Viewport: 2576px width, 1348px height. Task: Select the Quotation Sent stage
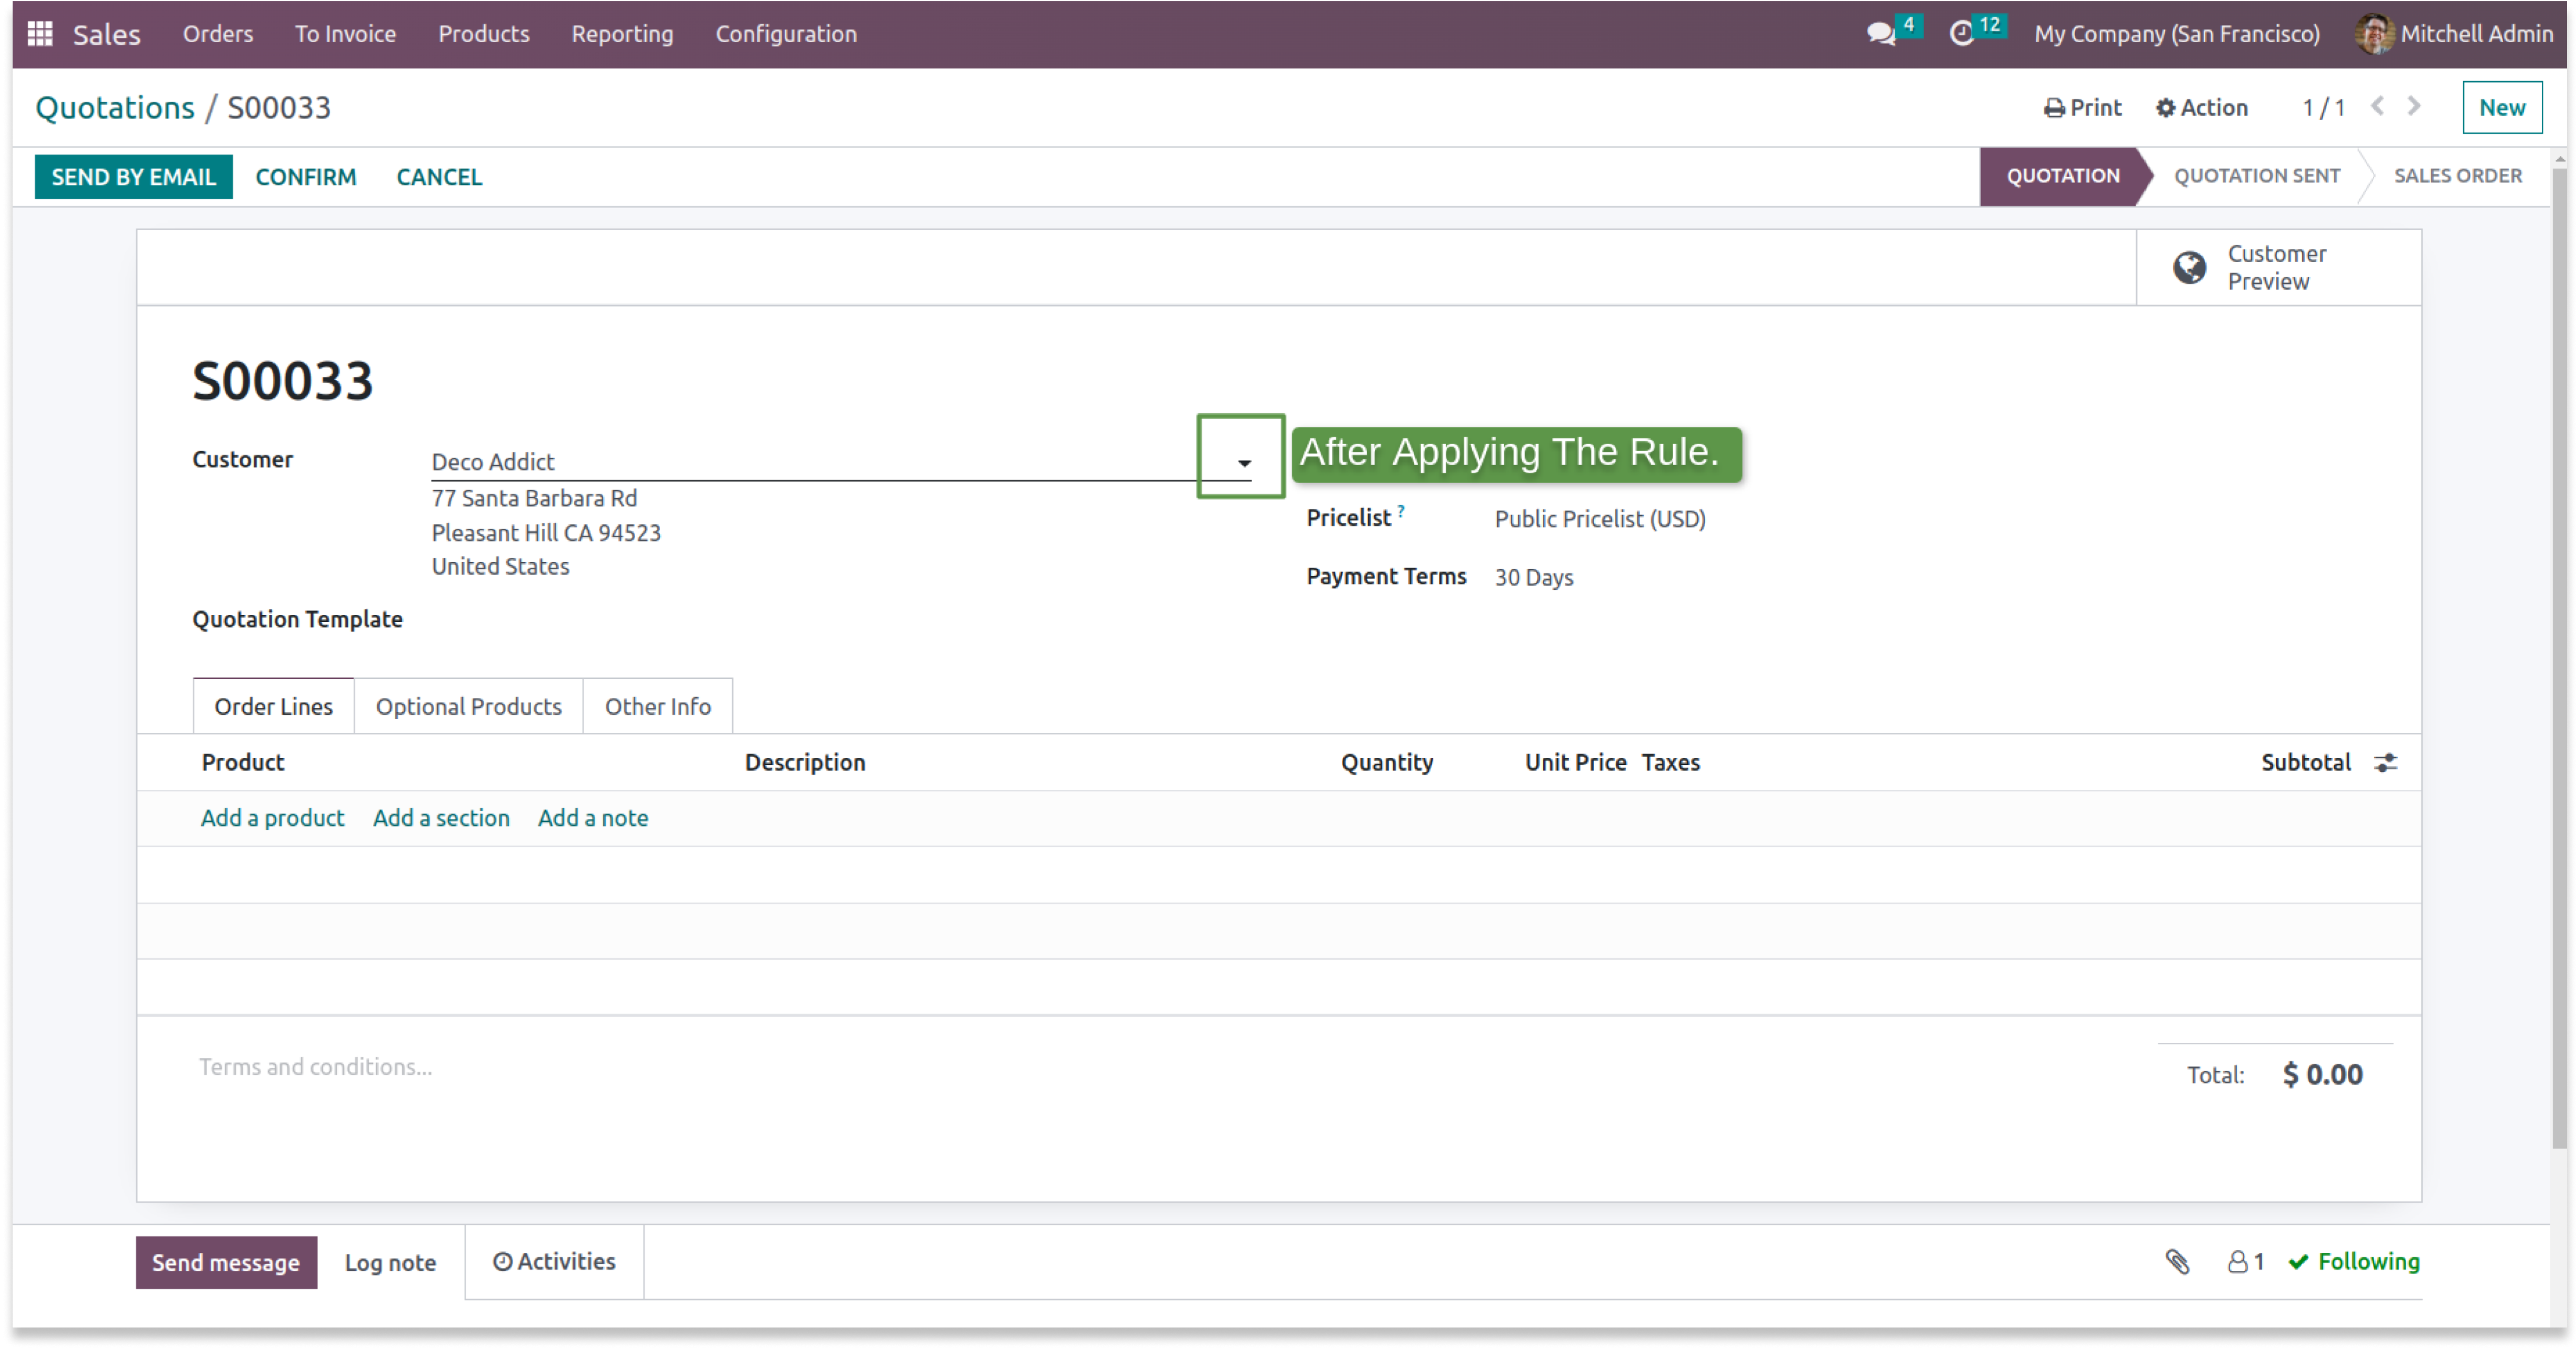click(x=2257, y=176)
